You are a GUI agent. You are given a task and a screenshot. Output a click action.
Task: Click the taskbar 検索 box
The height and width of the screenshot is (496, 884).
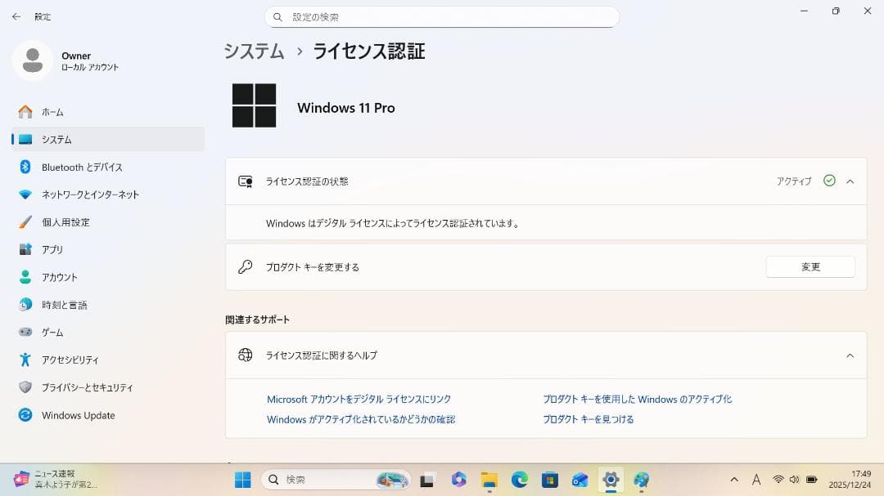[x=335, y=480]
